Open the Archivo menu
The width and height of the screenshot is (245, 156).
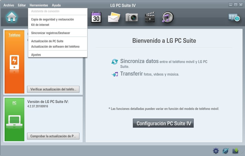[x=9, y=5]
